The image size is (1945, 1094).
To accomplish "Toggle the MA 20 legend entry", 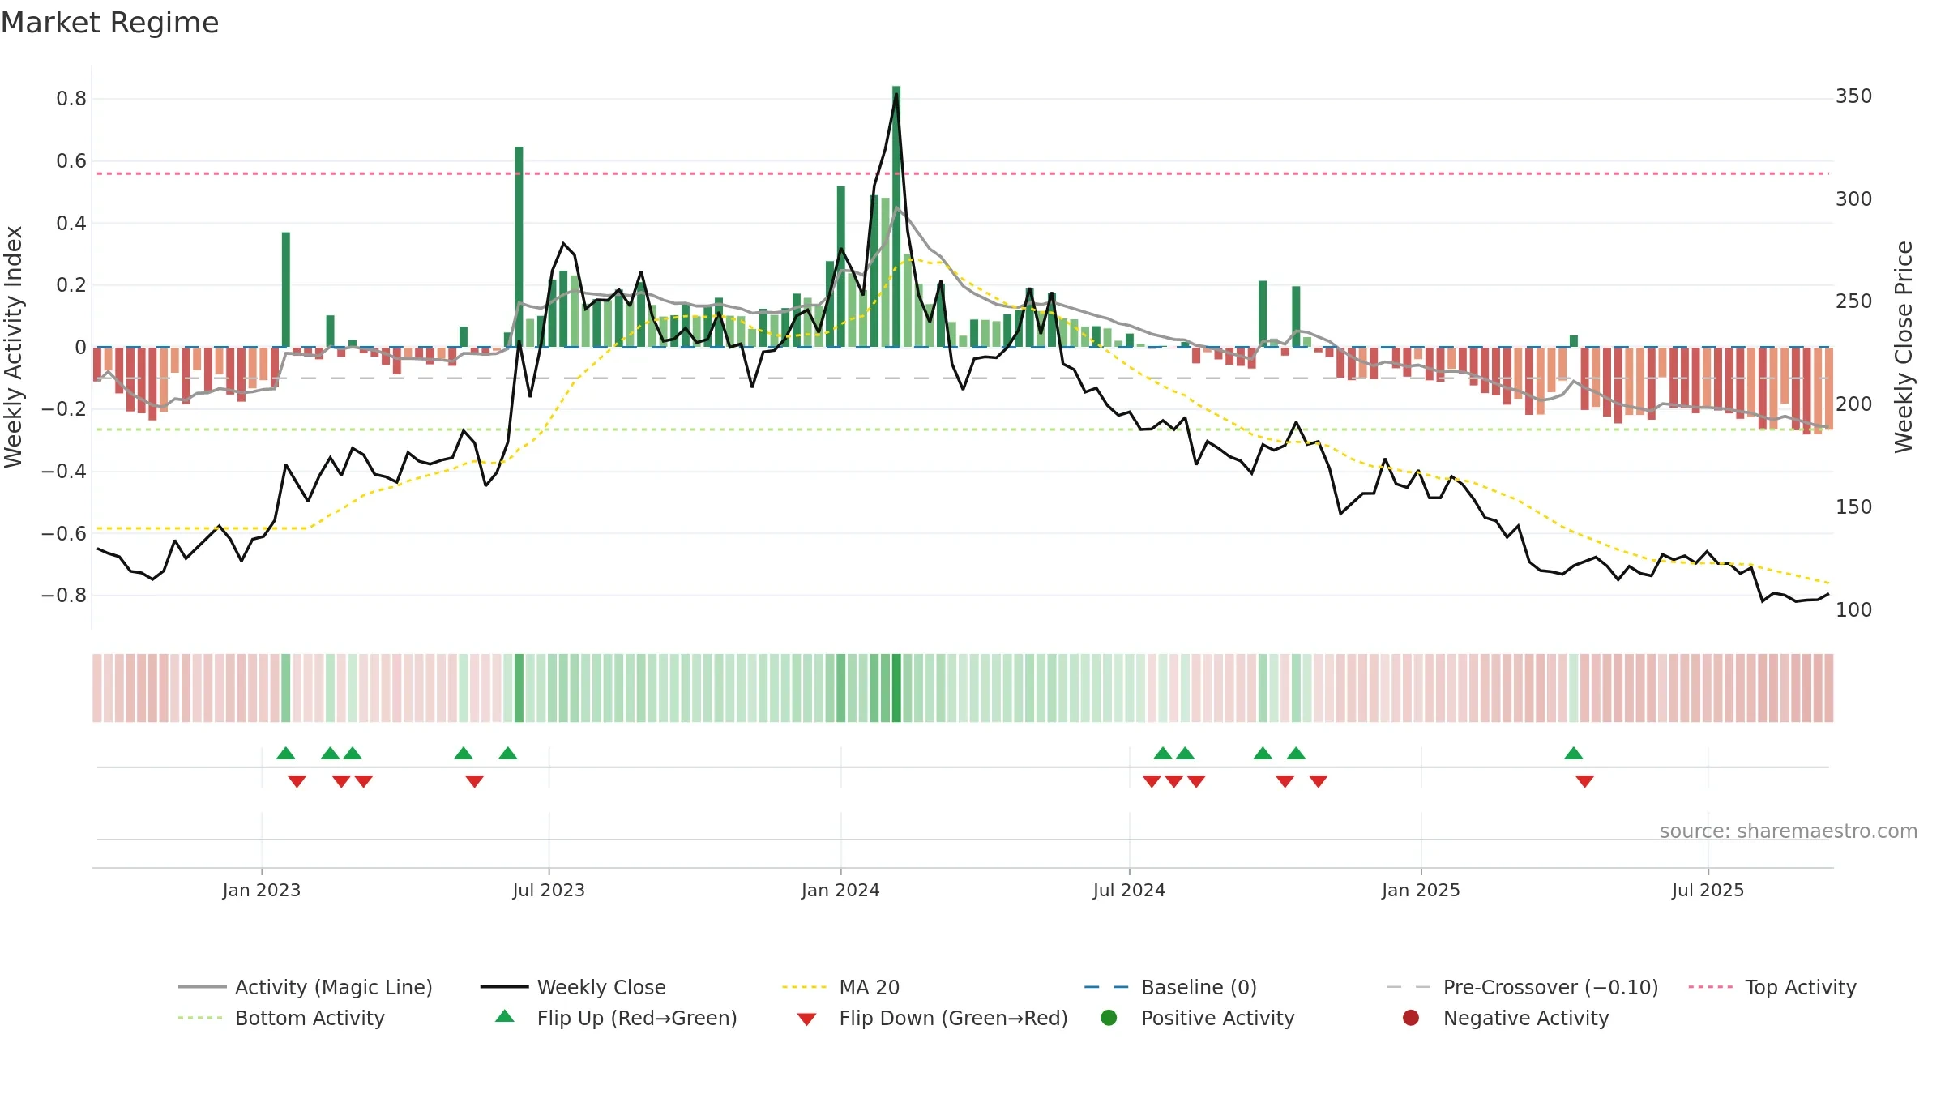I will [840, 987].
